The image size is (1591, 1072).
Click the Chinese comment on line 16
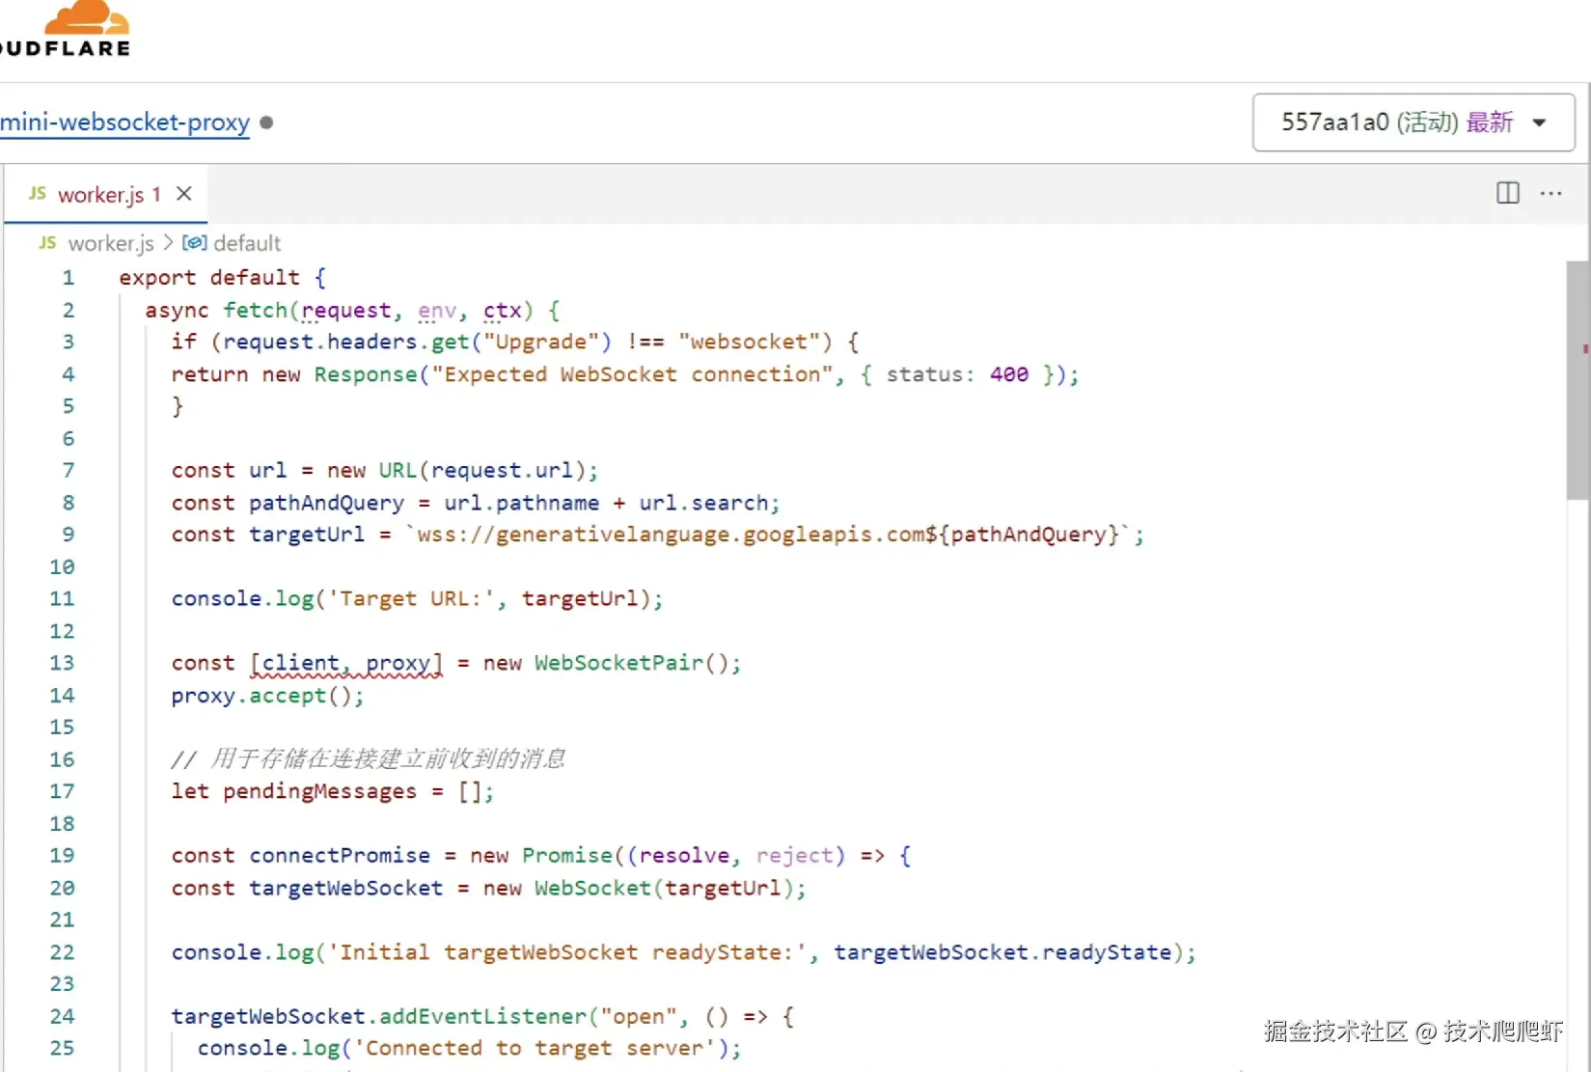pyautogui.click(x=369, y=759)
